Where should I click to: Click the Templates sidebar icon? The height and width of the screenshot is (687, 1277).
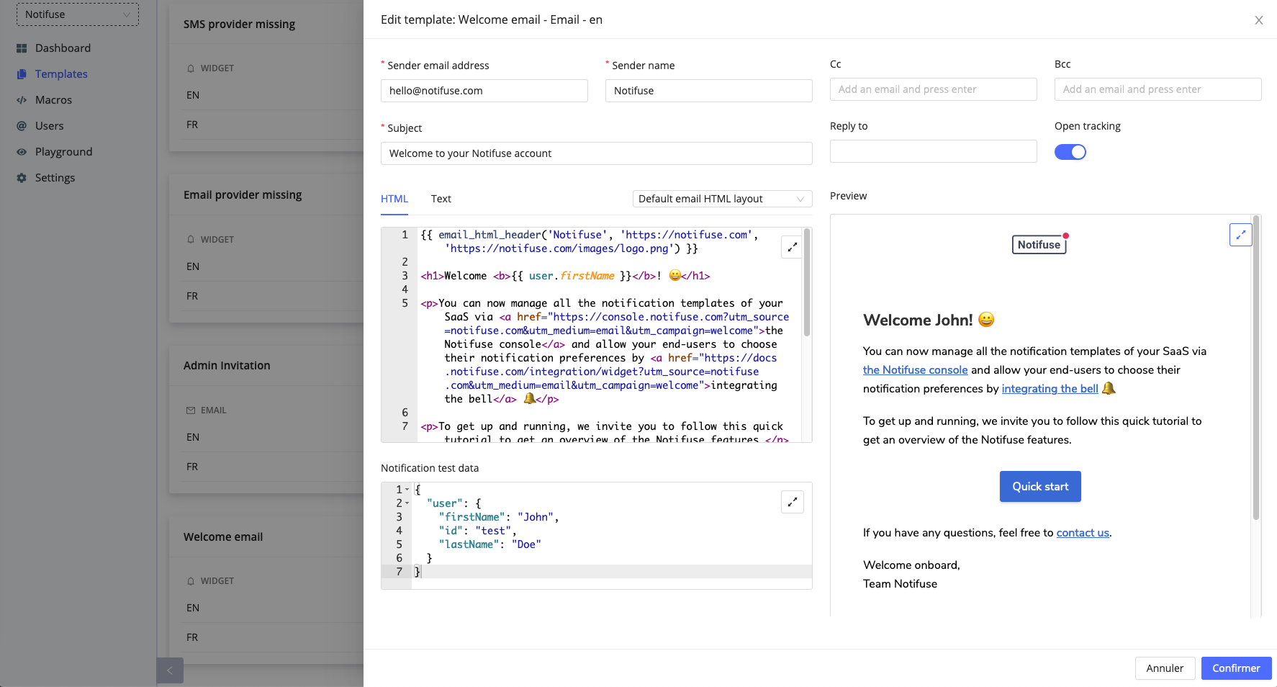pyautogui.click(x=22, y=74)
